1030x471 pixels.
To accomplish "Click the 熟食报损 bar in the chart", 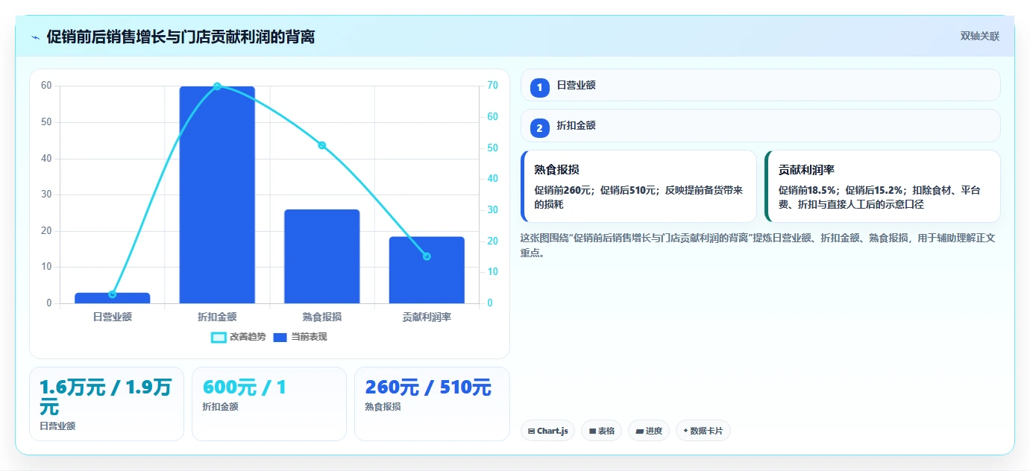I will pyautogui.click(x=322, y=256).
